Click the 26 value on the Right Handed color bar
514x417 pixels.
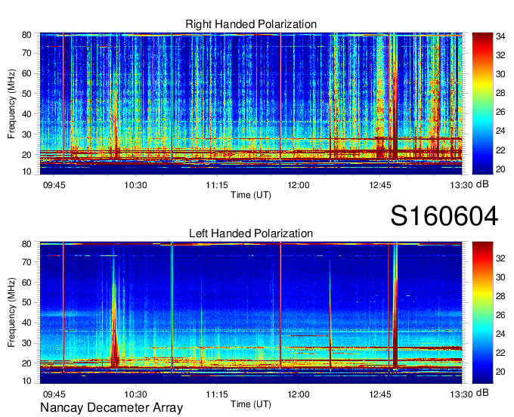click(x=500, y=112)
